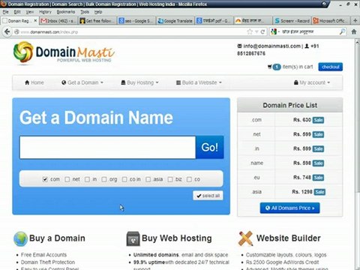Open the Bookmarks menu
The width and height of the screenshot is (360, 270).
66,12
